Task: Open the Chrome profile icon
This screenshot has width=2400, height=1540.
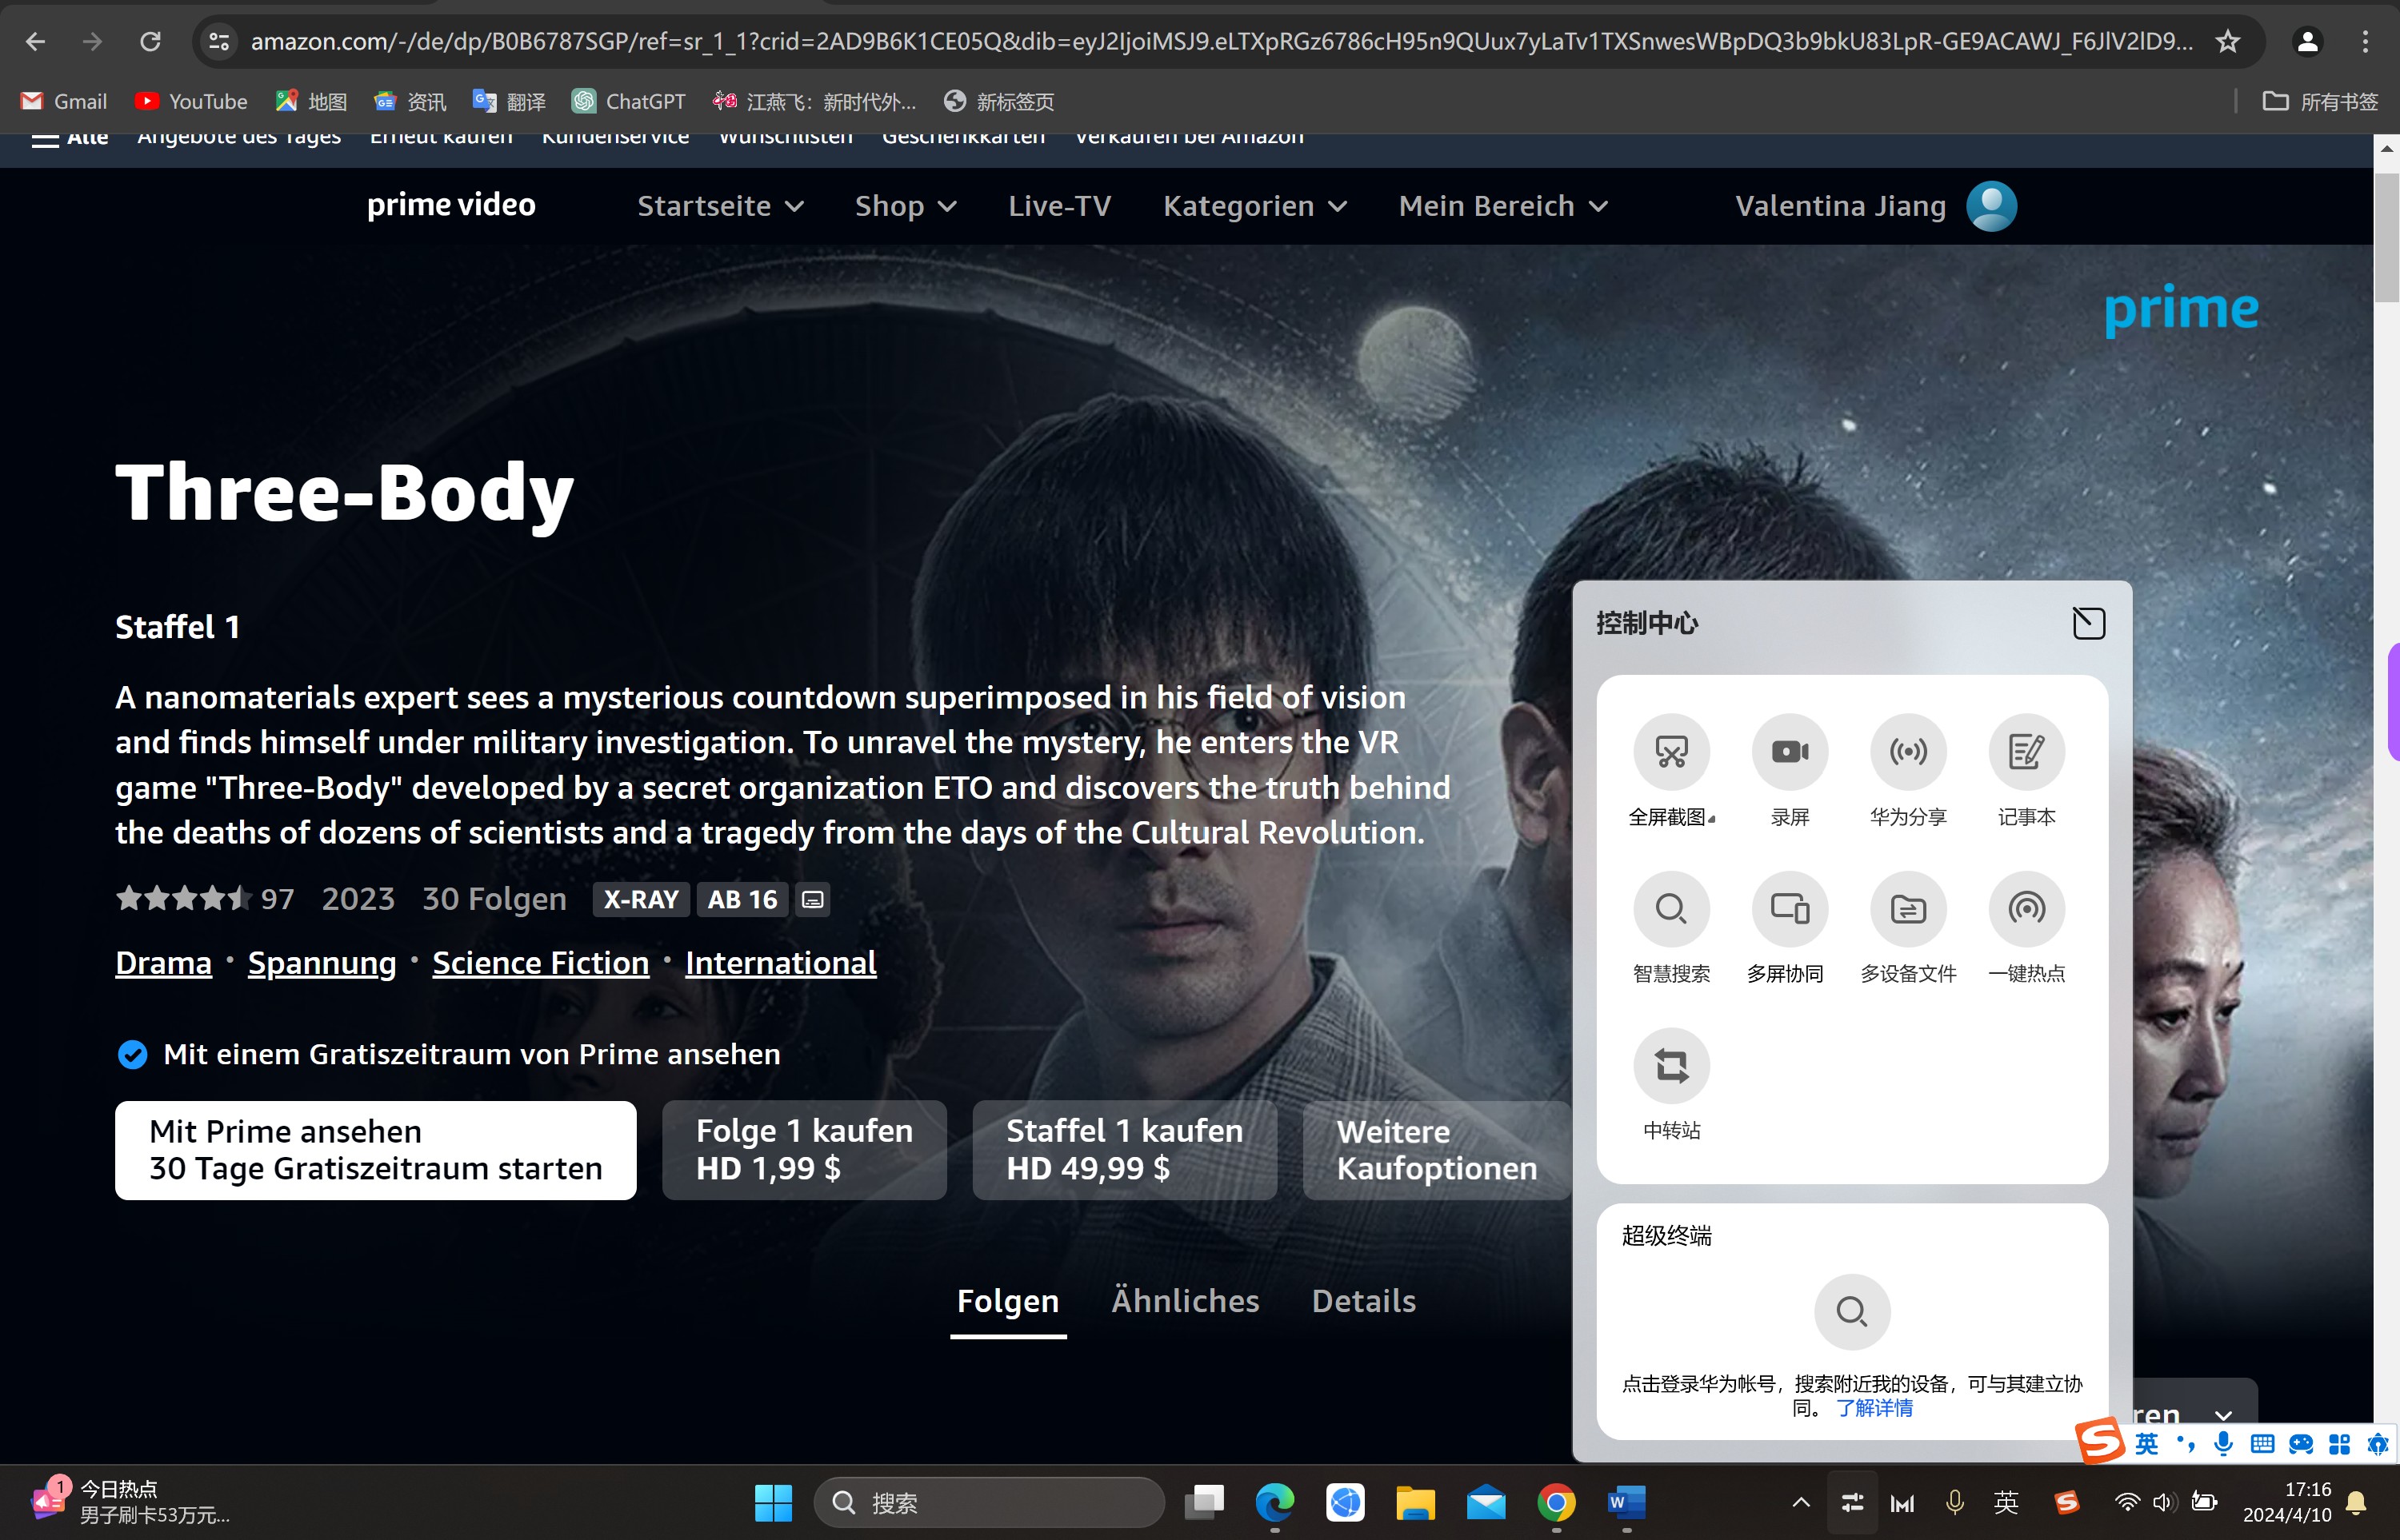Action: [x=2307, y=41]
